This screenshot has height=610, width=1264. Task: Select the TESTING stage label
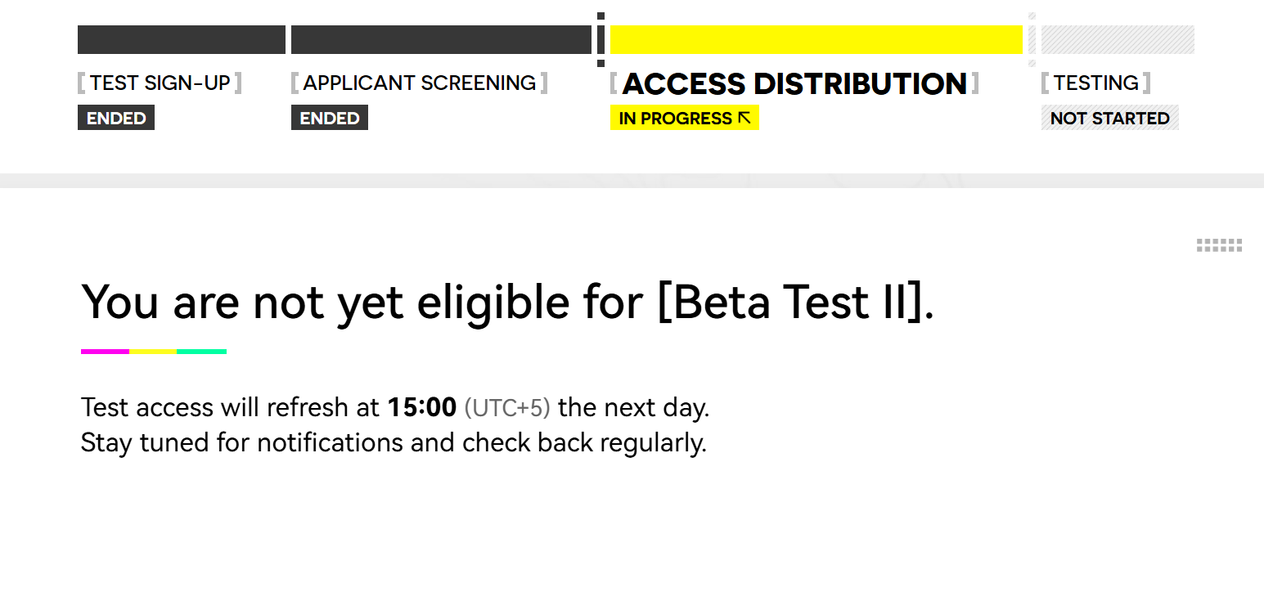click(1095, 83)
